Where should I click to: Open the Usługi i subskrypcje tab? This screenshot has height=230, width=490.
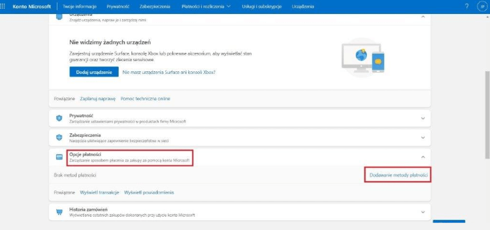[262, 6]
